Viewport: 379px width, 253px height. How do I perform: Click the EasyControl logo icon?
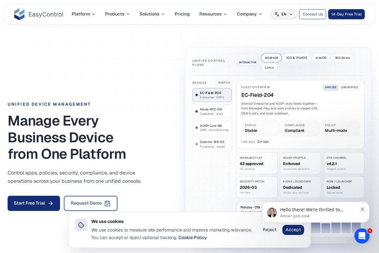19,14
